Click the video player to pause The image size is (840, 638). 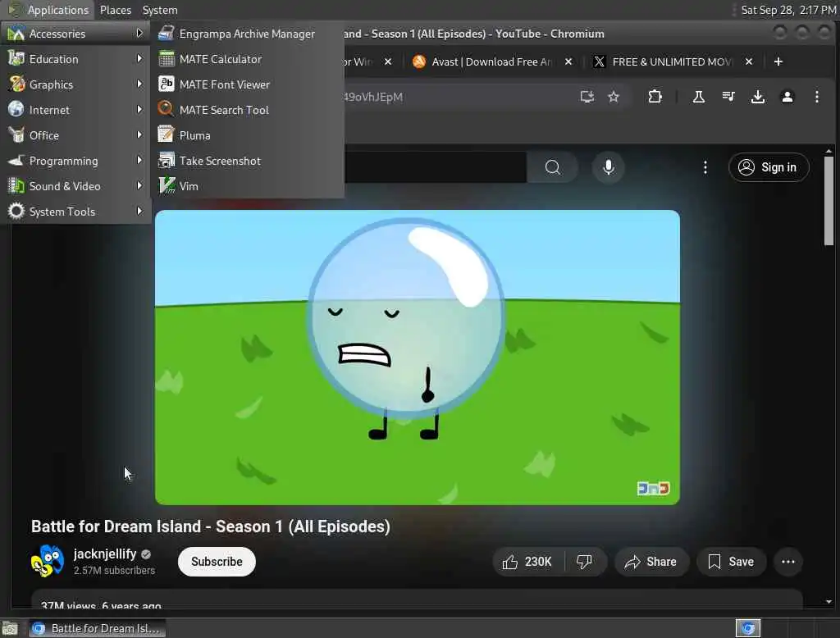click(x=418, y=358)
